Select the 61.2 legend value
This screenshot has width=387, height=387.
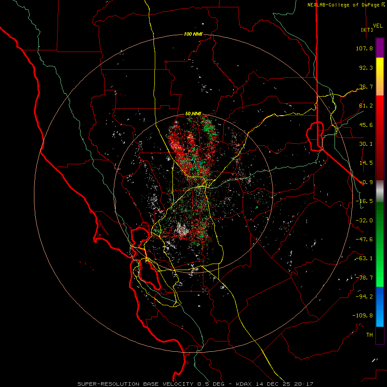[366, 106]
